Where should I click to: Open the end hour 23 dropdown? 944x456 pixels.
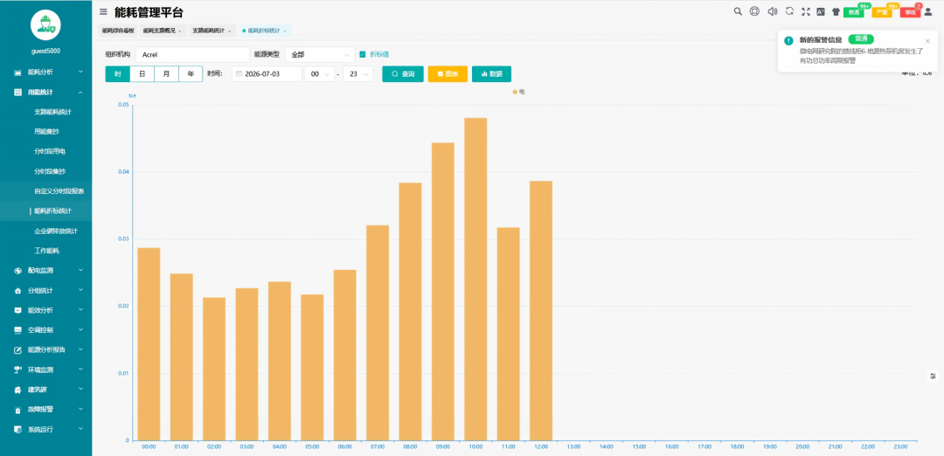click(358, 74)
